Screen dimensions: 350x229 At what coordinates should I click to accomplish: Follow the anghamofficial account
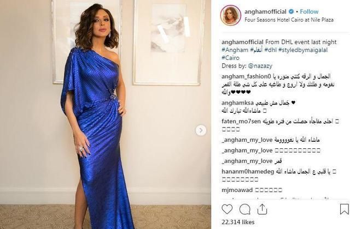click(309, 11)
